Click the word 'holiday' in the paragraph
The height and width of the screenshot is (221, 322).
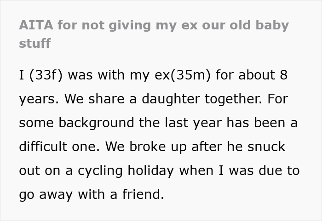coord(151,170)
